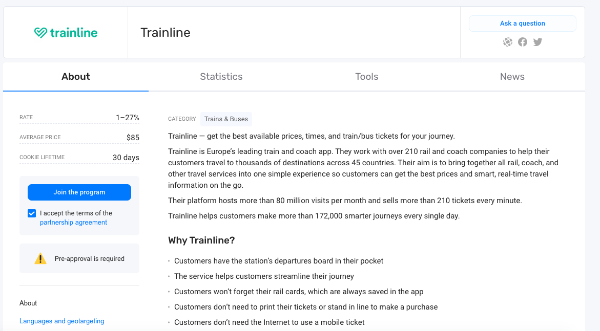600x331 pixels.
Task: Select the About tab
Action: coord(75,77)
